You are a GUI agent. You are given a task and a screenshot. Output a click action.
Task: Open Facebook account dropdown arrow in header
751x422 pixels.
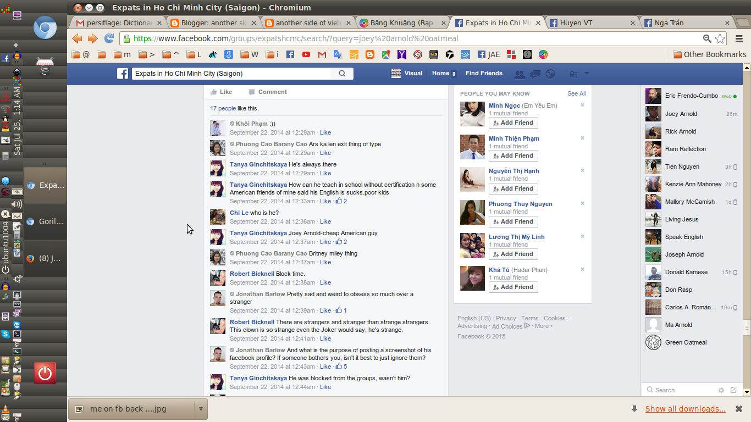[587, 74]
